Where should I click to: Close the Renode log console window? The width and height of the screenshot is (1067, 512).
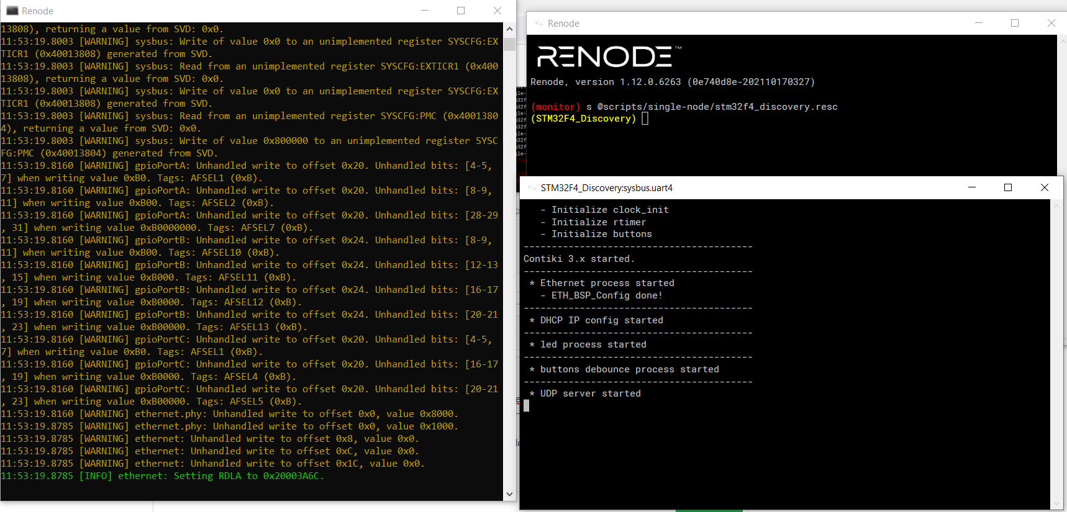pyautogui.click(x=497, y=11)
